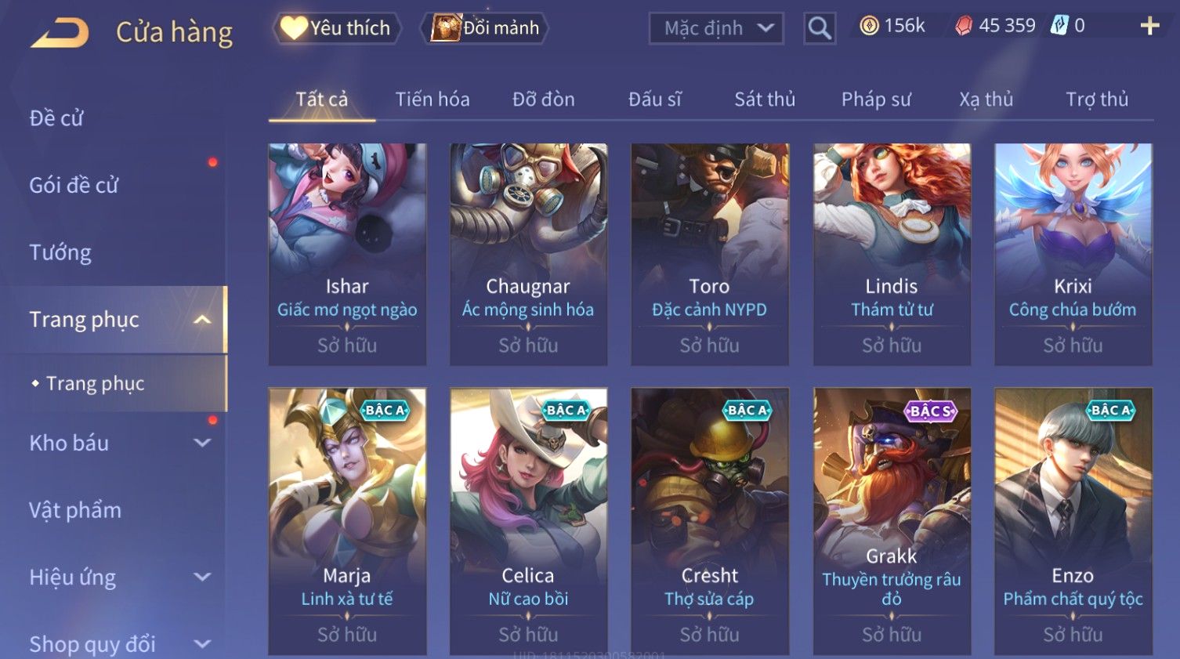This screenshot has height=659, width=1180.
Task: Switch to the Sát thủ tab
Action: (765, 100)
